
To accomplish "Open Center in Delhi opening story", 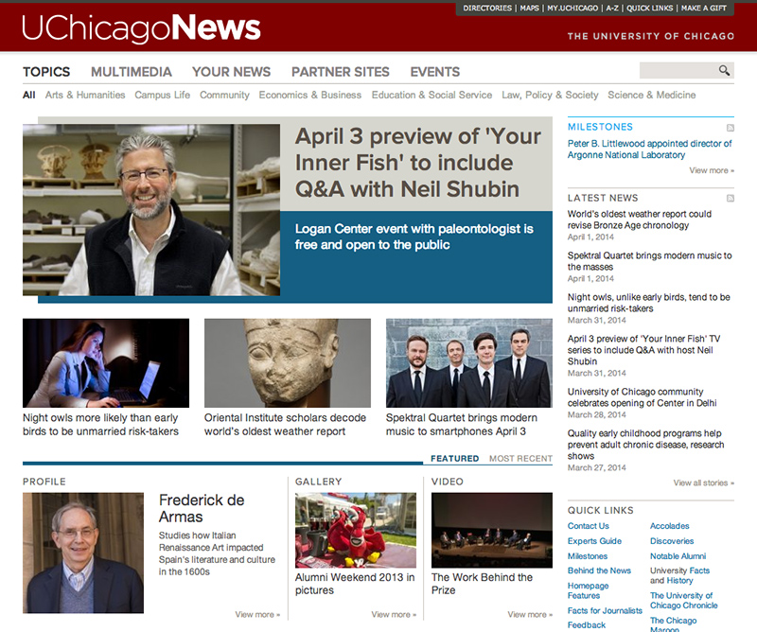I will click(642, 397).
